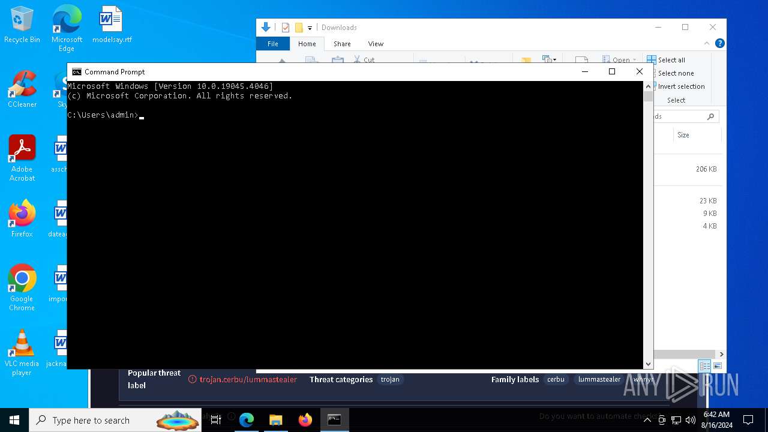The width and height of the screenshot is (768, 432).
Task: Click the trojan threat category tag
Action: coord(390,379)
